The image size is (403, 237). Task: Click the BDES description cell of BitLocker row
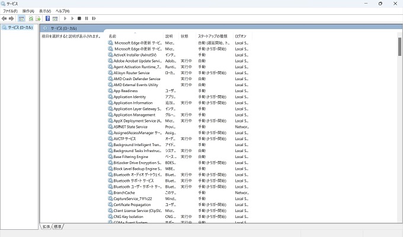[171, 163]
